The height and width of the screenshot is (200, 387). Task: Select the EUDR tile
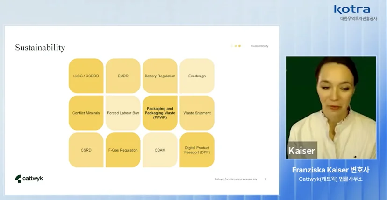tap(123, 76)
